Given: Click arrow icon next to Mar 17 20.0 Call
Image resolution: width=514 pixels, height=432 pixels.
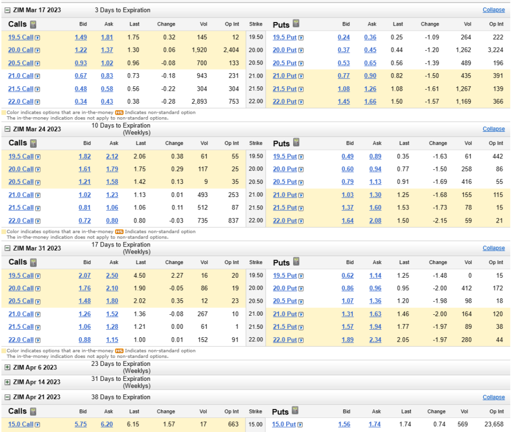Looking at the screenshot, I should click(38, 50).
